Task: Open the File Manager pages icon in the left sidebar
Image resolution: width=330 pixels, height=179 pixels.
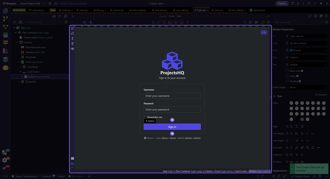Action: 5,11
